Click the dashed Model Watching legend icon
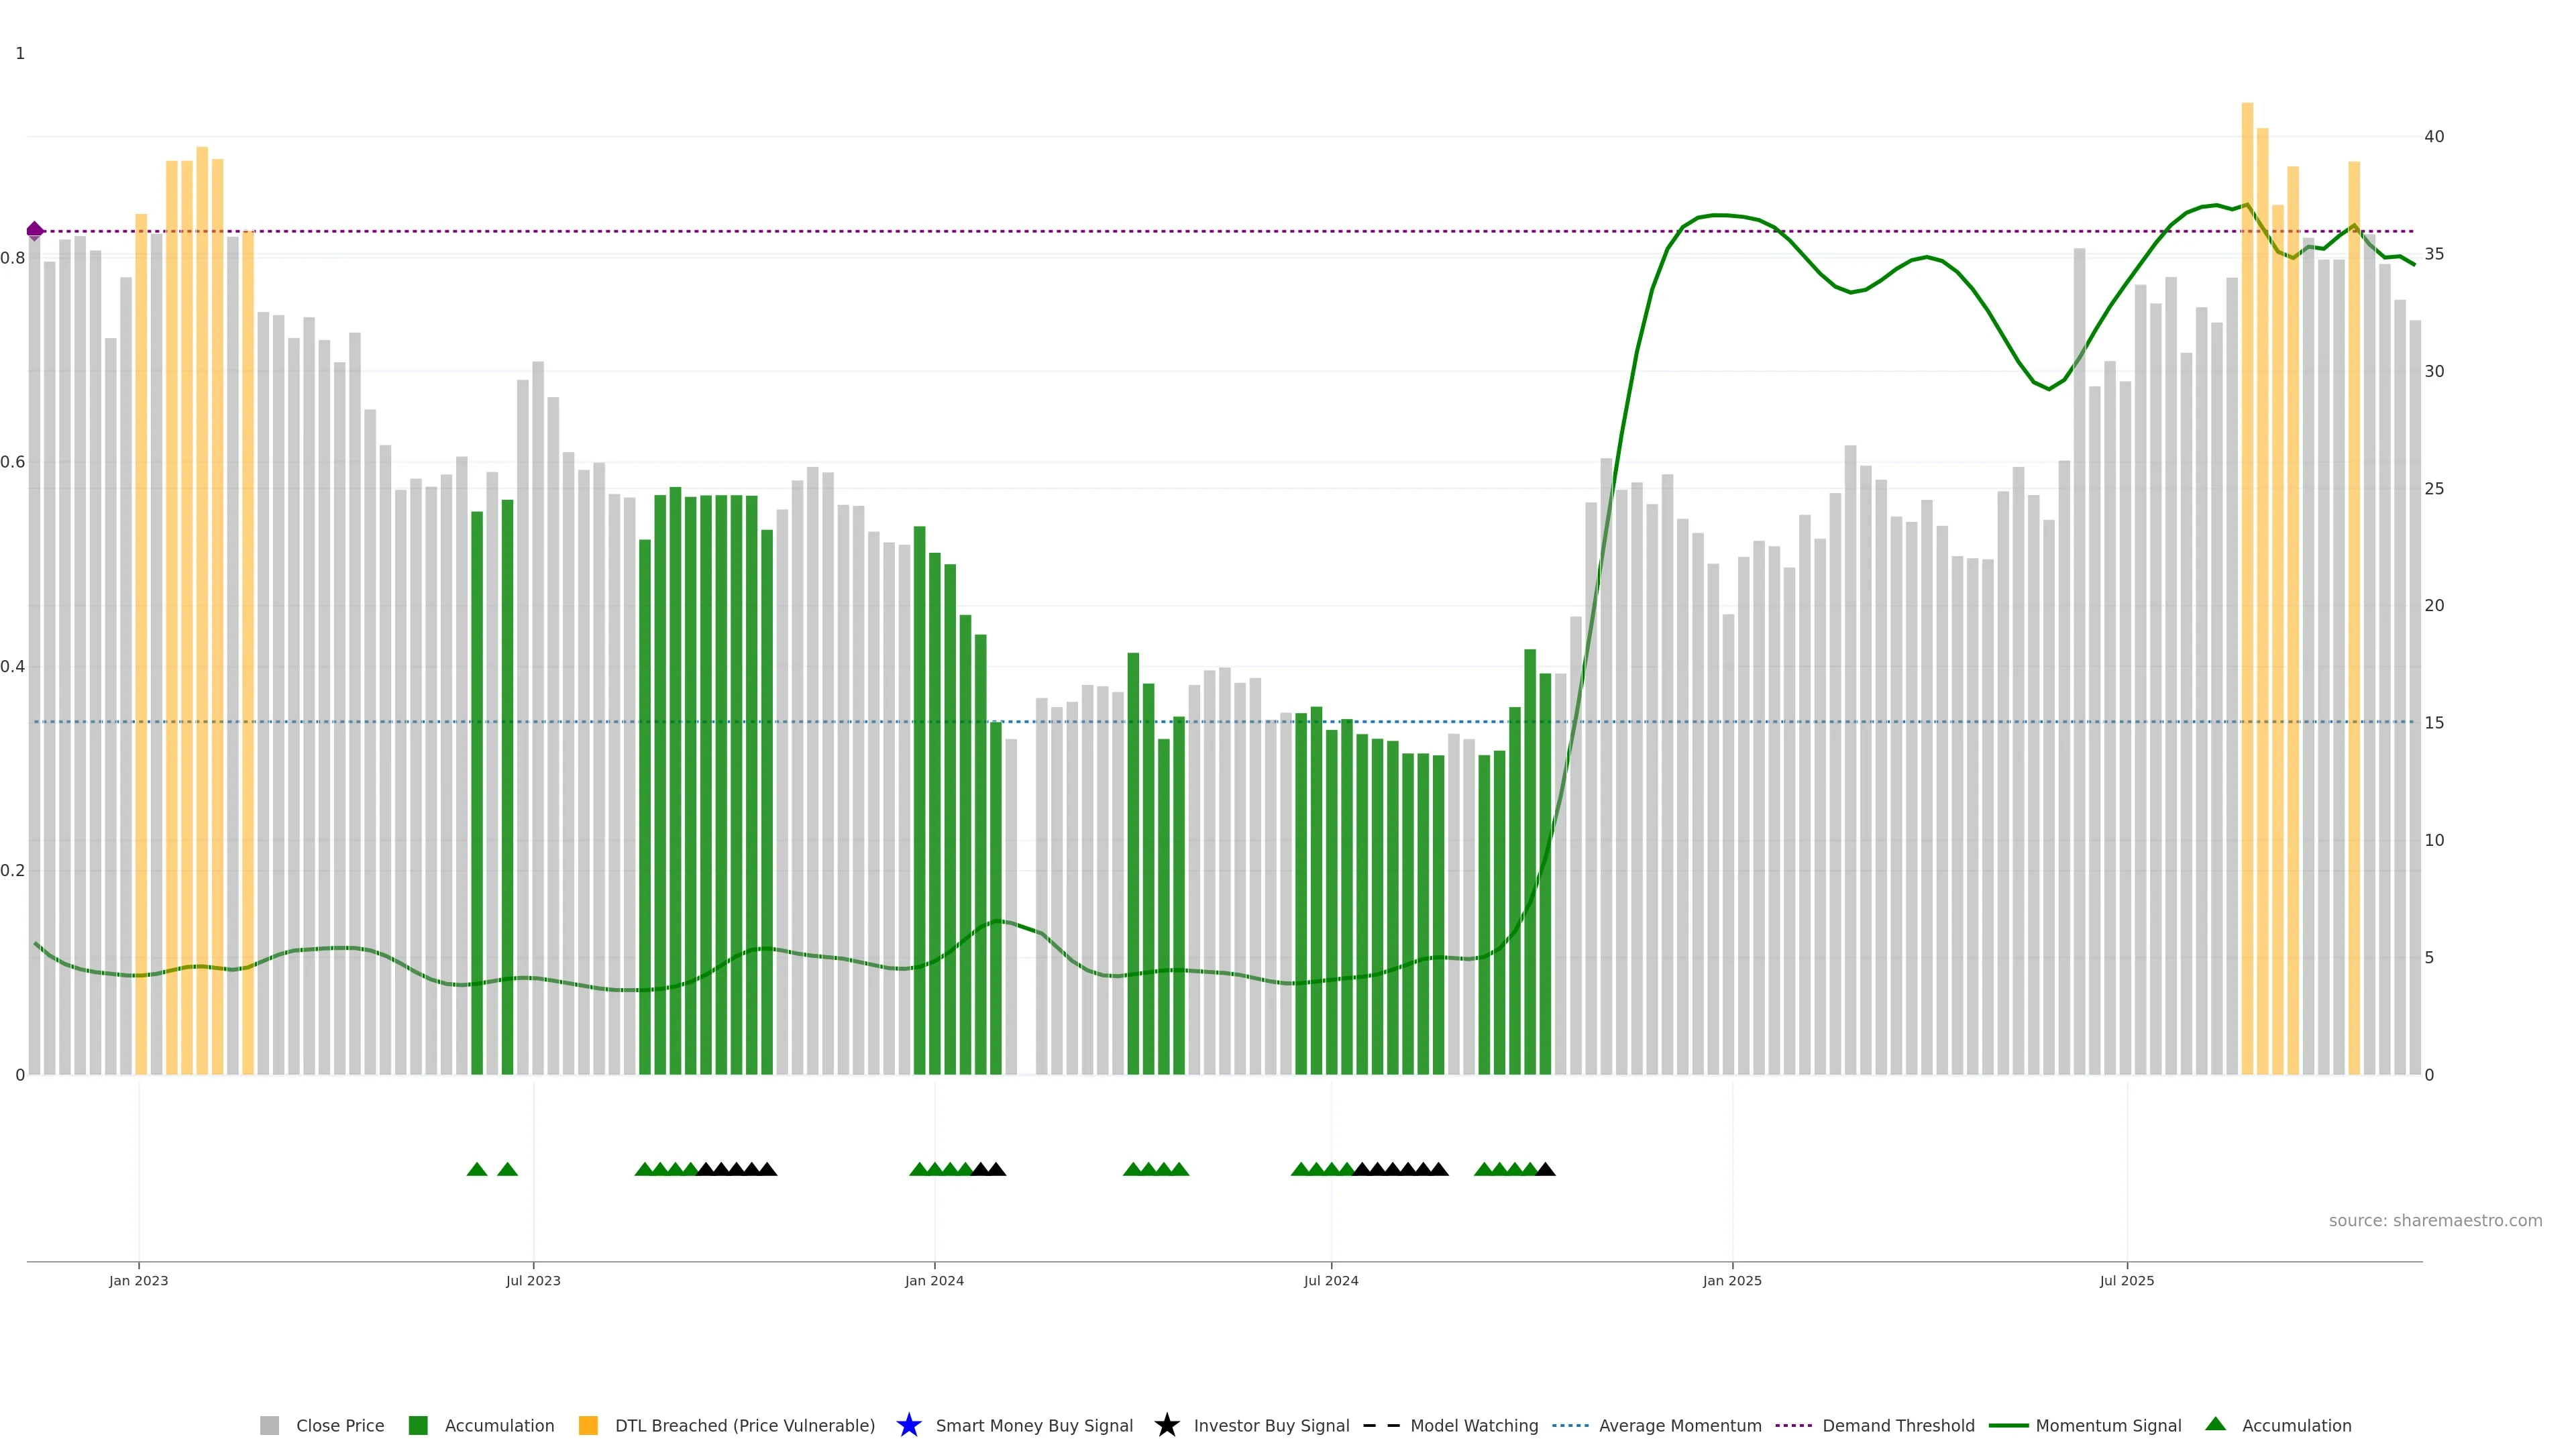 coord(1381,1425)
